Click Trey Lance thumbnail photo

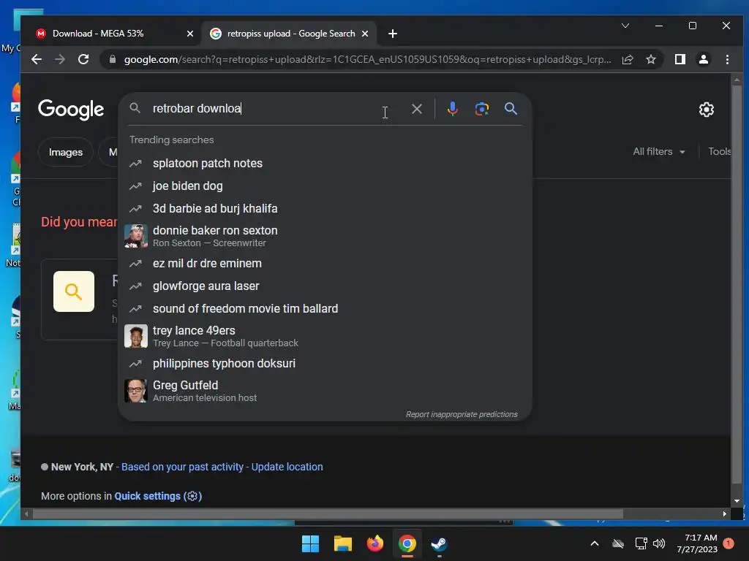pos(135,336)
